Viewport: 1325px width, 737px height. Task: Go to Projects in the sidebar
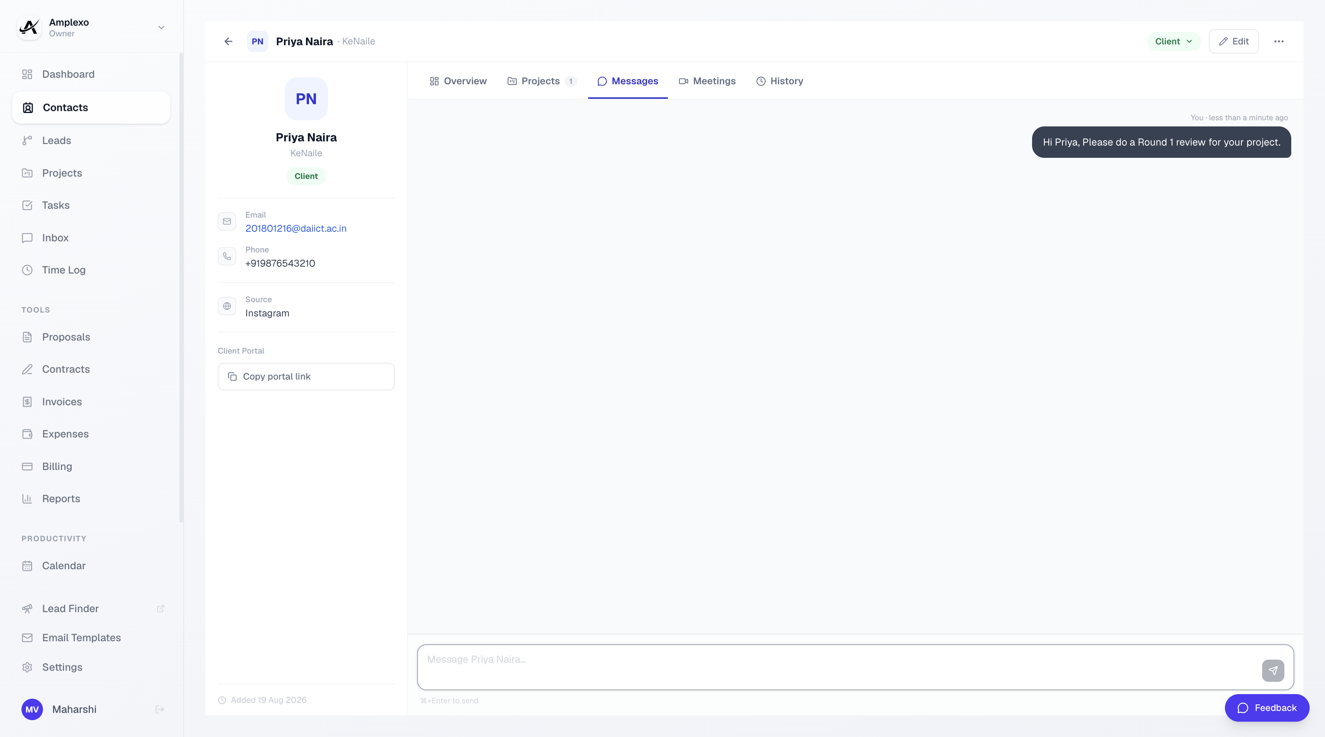coord(91,173)
